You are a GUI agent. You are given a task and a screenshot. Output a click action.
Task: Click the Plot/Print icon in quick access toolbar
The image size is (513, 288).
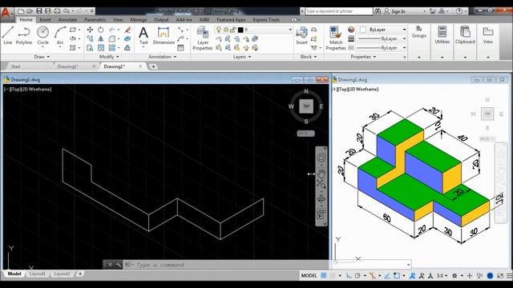57,10
